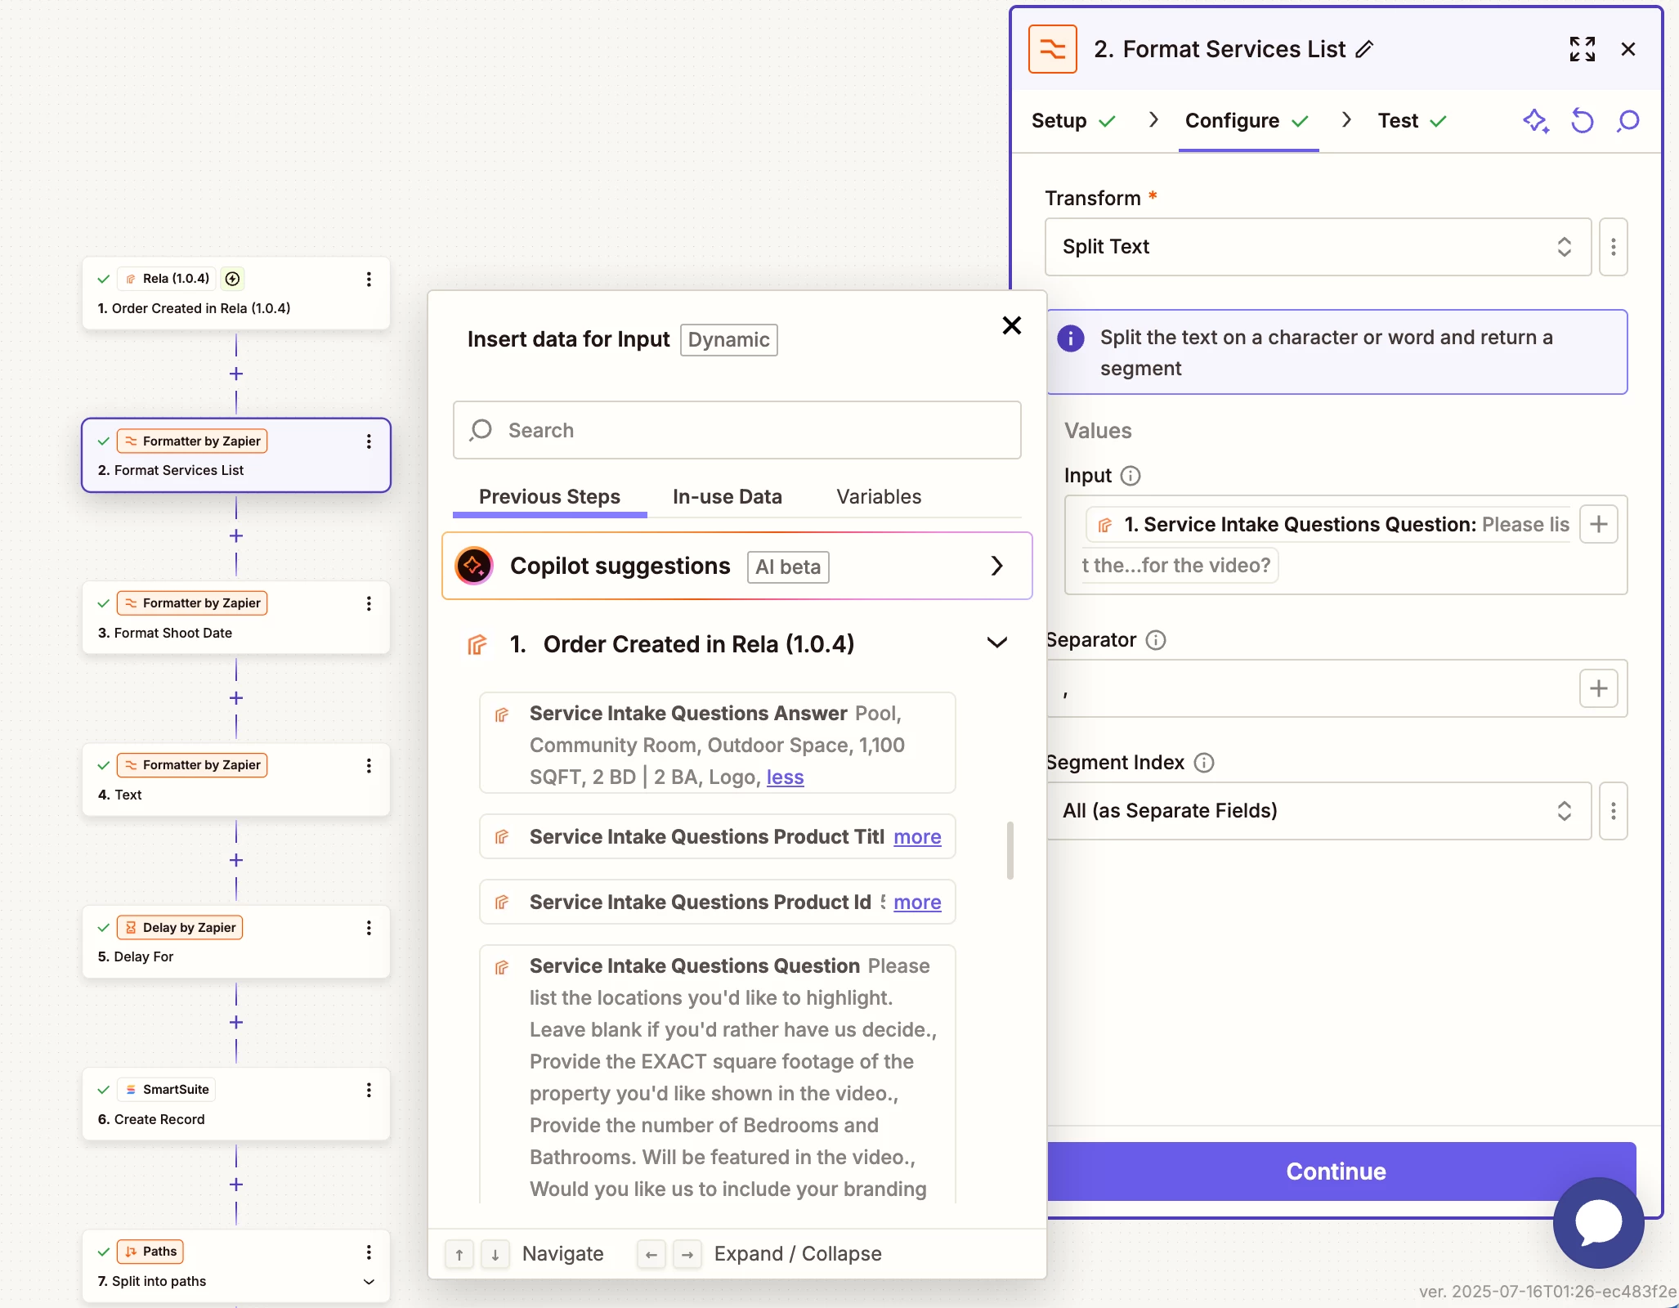Expand the step panel to full screen
Image resolution: width=1679 pixels, height=1308 pixels.
tap(1583, 49)
